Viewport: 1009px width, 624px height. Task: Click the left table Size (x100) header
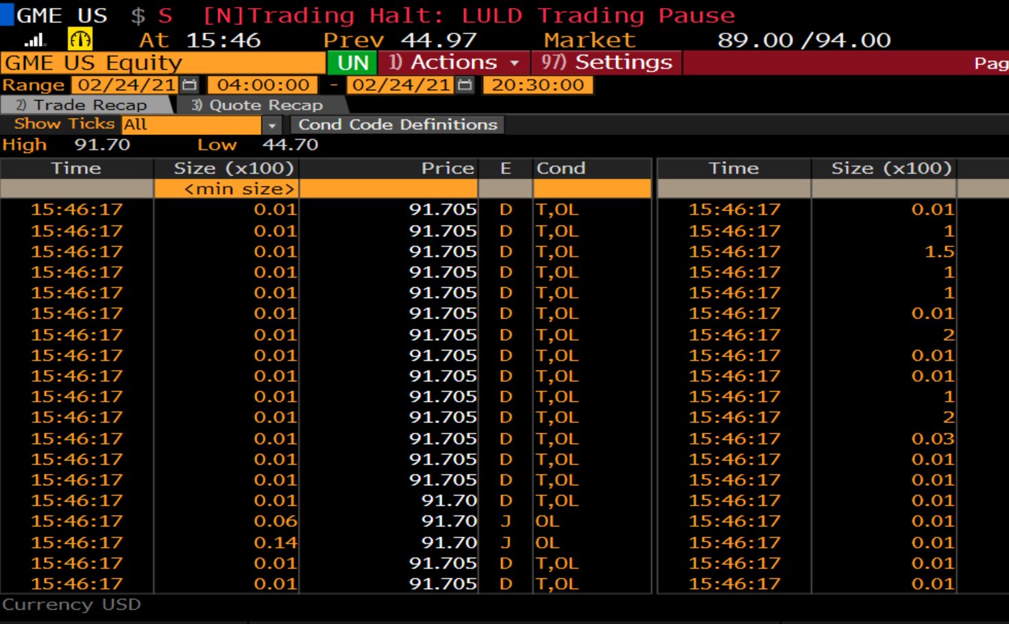tap(226, 169)
